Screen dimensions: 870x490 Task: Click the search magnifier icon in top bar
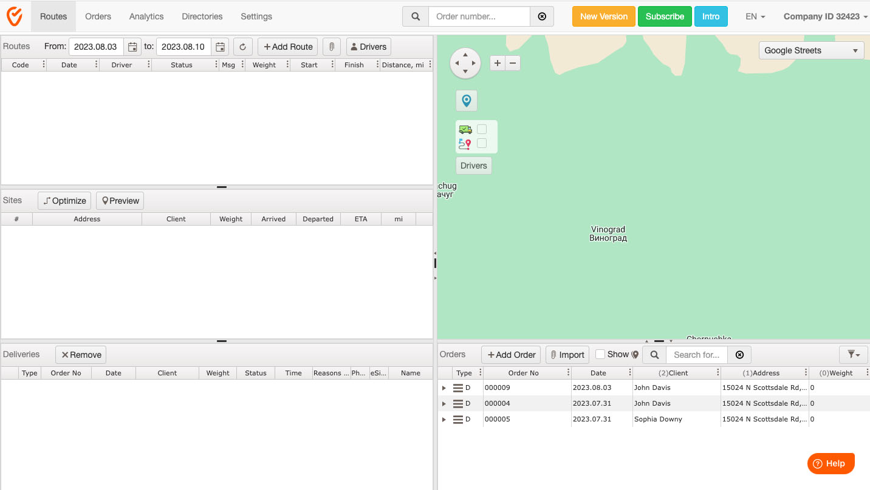(416, 16)
